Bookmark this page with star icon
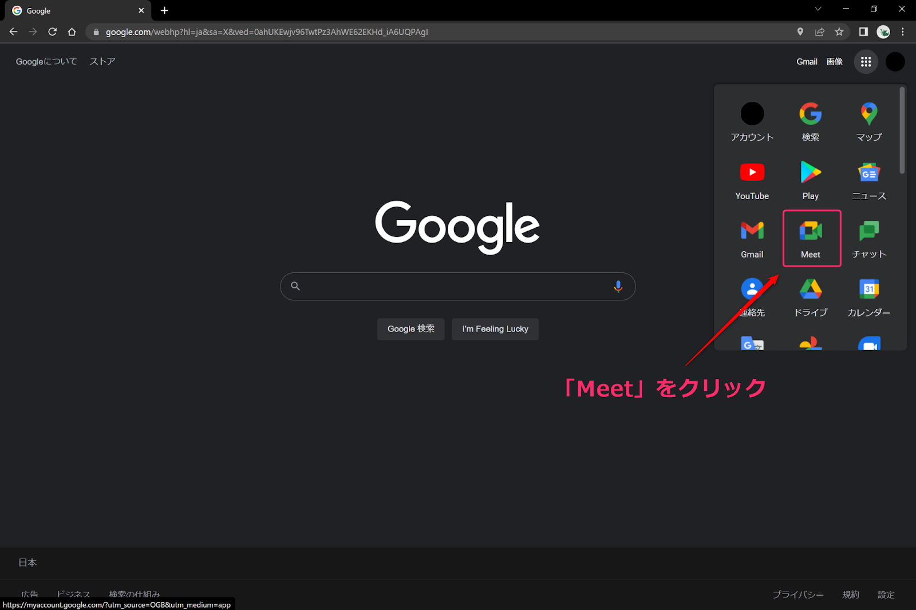This screenshot has height=610, width=916. point(839,32)
